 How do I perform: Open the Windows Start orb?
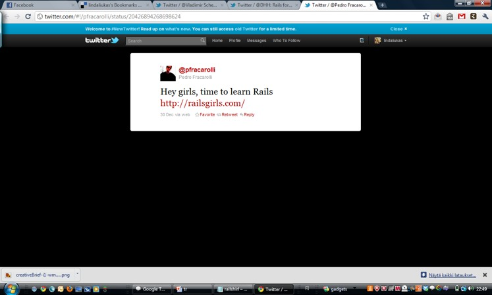coord(11,288)
